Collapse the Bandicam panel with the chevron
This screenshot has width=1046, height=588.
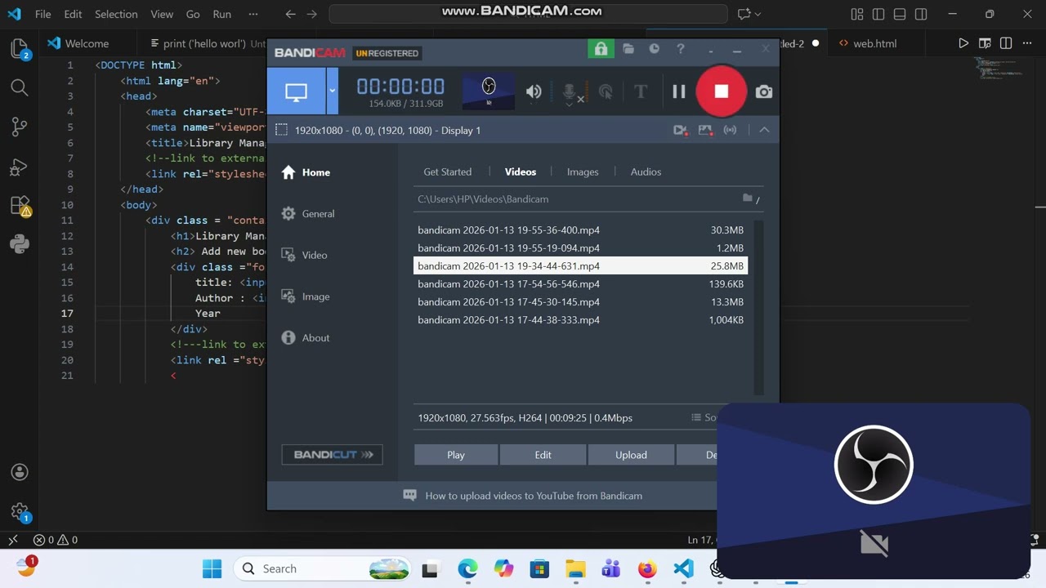(x=764, y=130)
